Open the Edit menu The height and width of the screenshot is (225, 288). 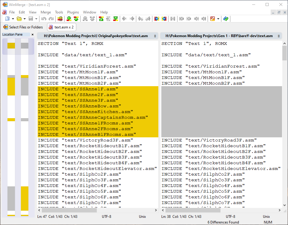coord(22,12)
